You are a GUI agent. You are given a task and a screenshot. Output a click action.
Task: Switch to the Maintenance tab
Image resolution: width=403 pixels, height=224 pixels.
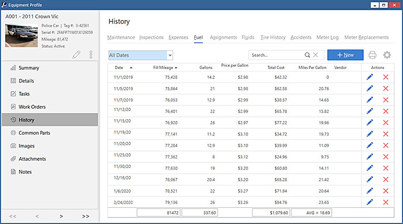(121, 37)
